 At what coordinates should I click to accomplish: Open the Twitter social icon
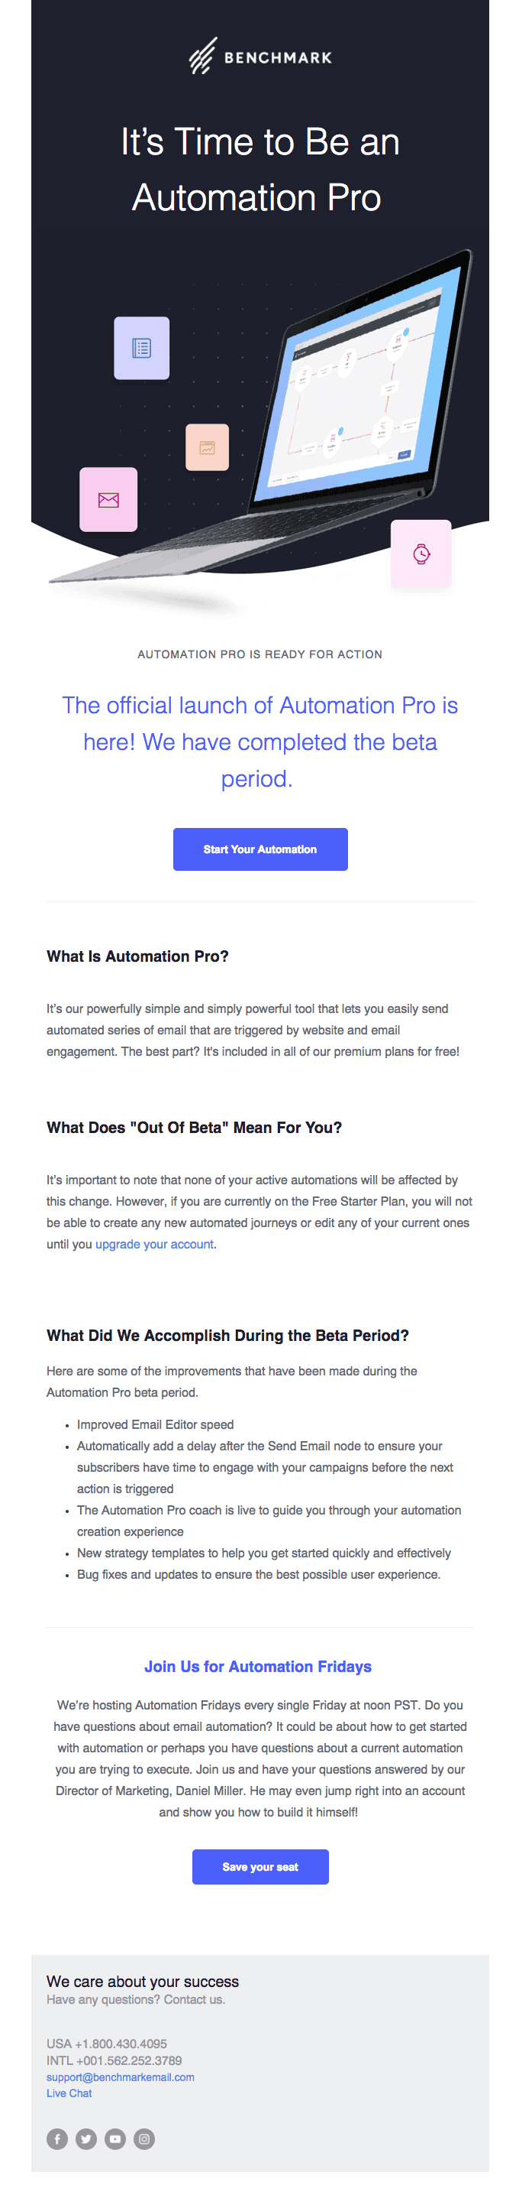pos(86,2138)
